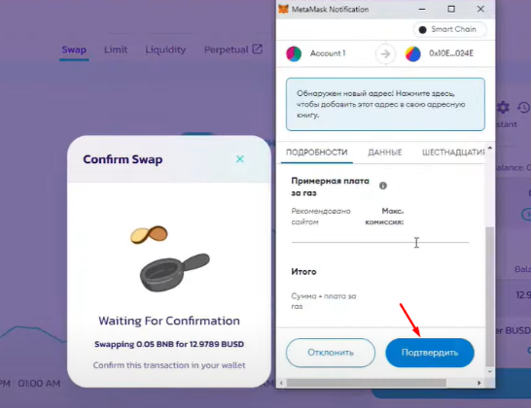Click the vertical scrollbar in MetaMask window

490,296
